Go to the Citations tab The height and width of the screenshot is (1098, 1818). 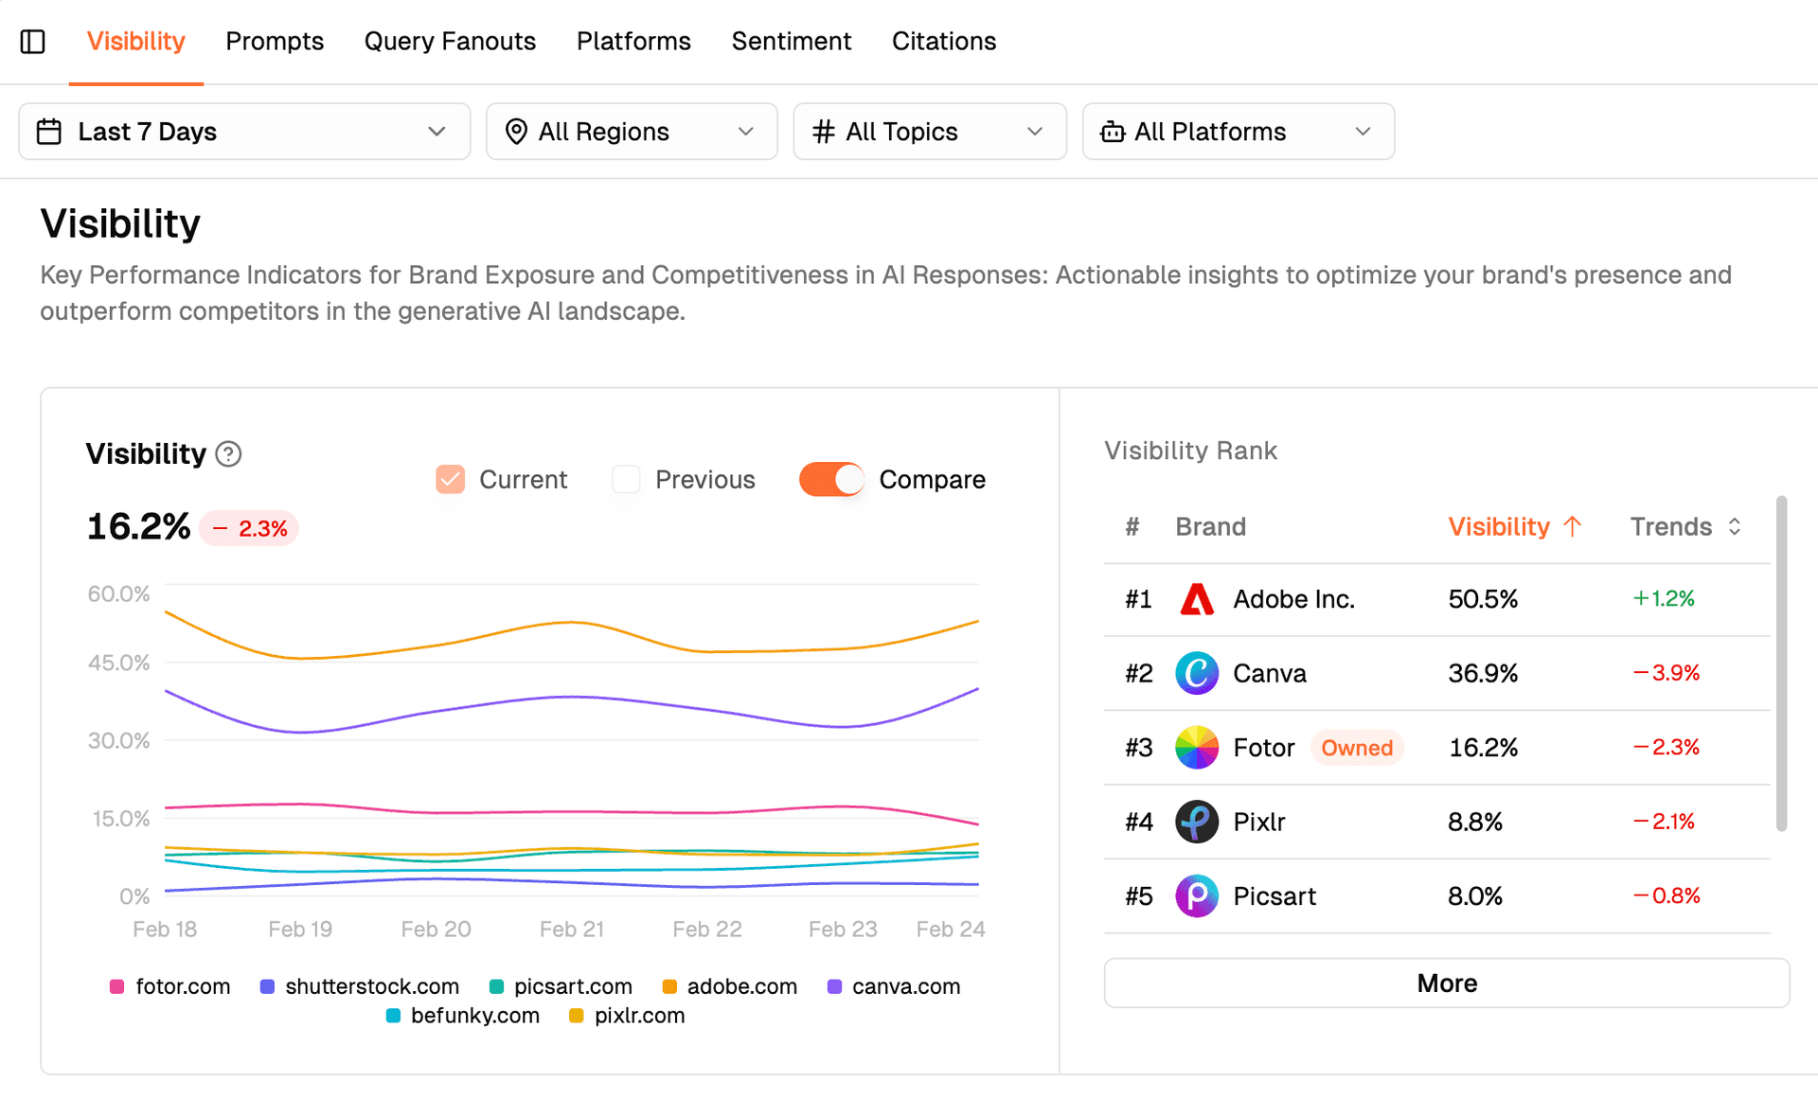pyautogui.click(x=944, y=42)
